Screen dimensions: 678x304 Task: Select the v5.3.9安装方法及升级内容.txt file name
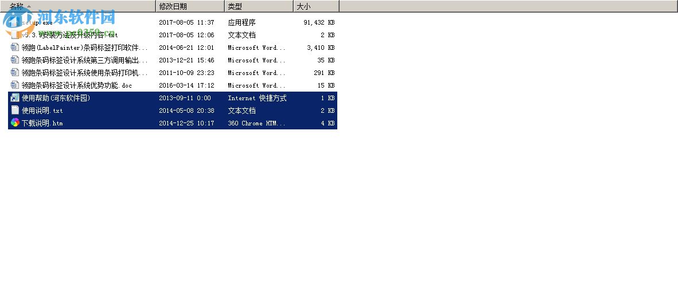click(69, 35)
